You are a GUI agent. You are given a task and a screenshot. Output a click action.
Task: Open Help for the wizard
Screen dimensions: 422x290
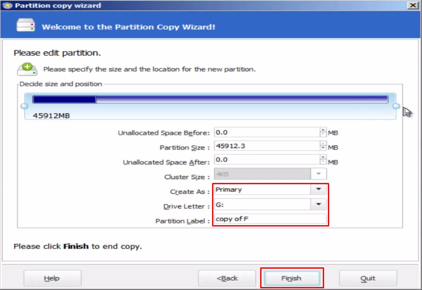pyautogui.click(x=52, y=278)
